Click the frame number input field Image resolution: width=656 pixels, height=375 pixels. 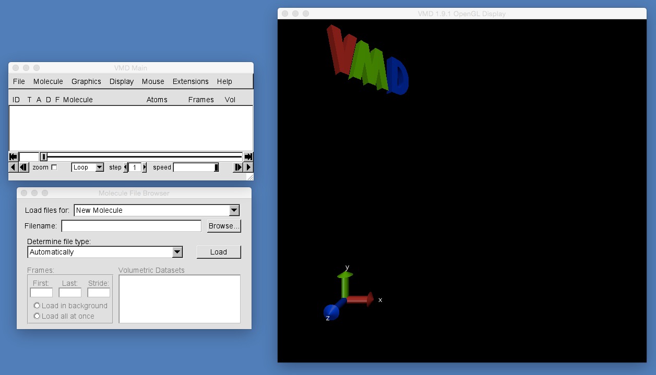pos(29,156)
